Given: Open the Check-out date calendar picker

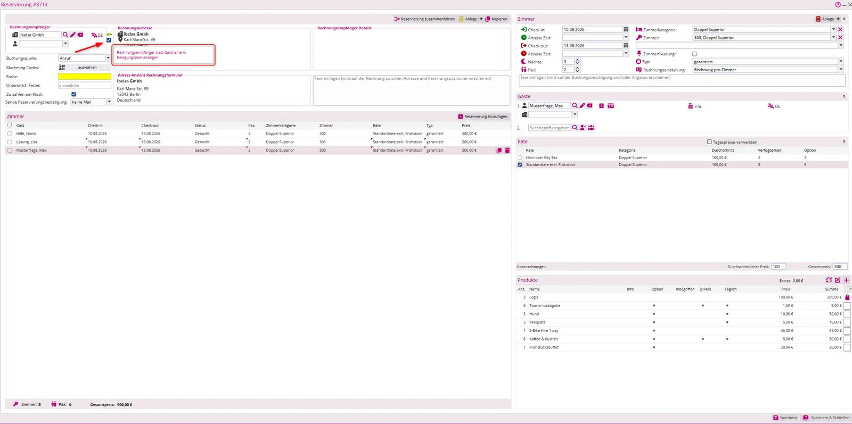Looking at the screenshot, I should click(x=626, y=46).
